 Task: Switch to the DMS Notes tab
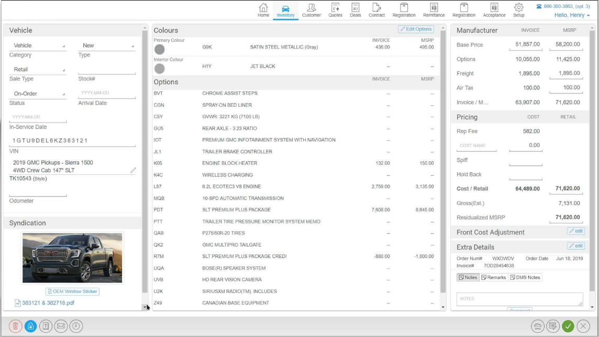click(x=525, y=277)
